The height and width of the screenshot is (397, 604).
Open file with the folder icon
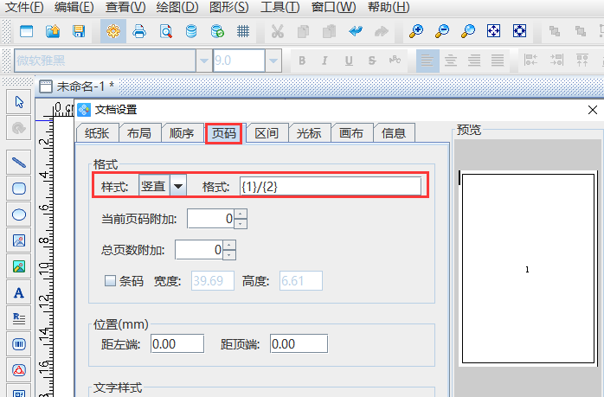[x=53, y=31]
